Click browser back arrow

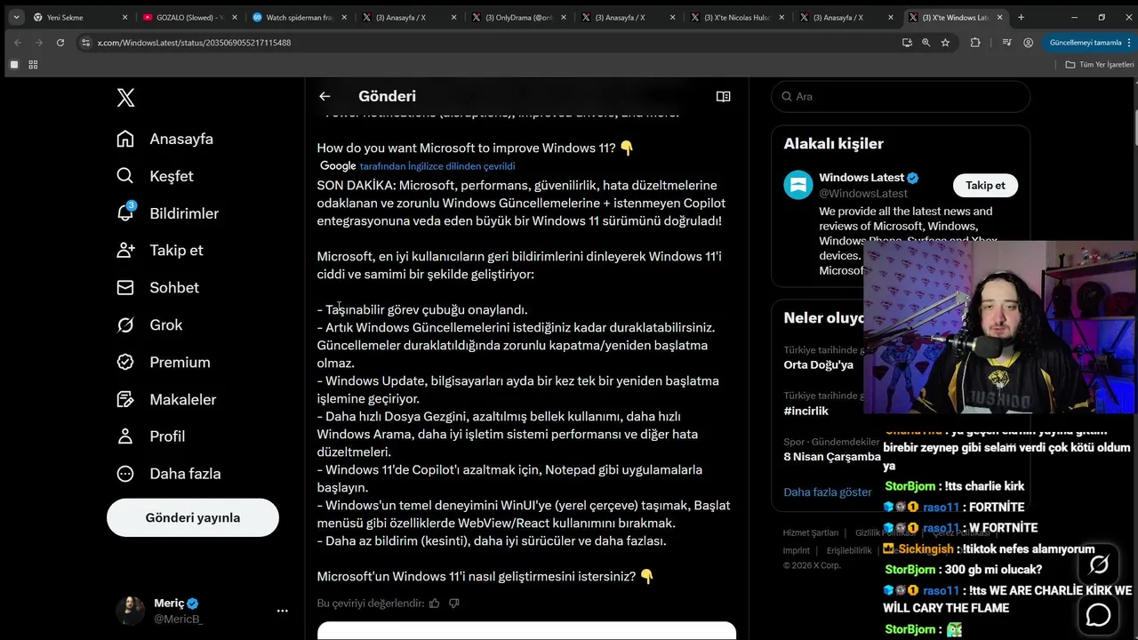pos(18,42)
